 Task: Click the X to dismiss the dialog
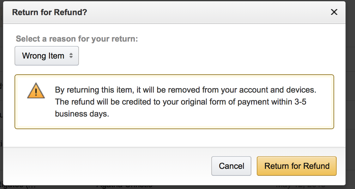coord(334,12)
